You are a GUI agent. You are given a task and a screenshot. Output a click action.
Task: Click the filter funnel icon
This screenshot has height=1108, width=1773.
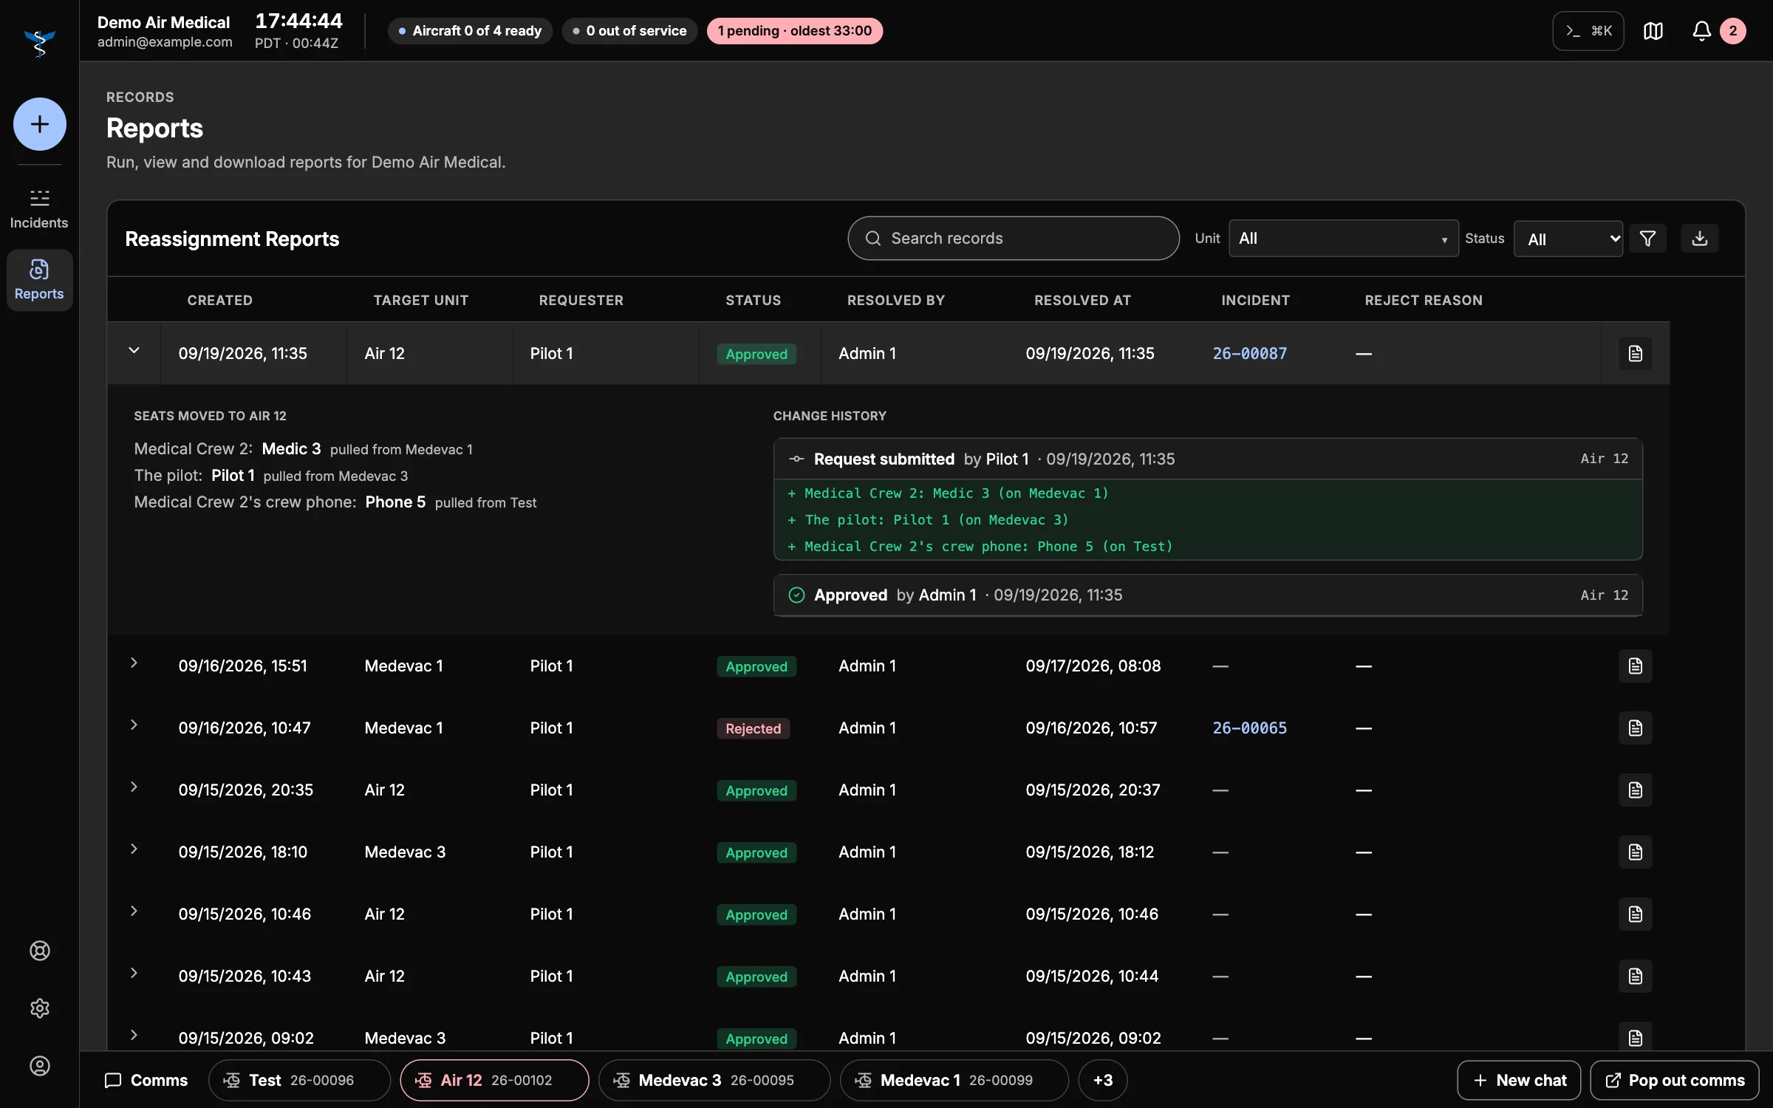pos(1647,239)
